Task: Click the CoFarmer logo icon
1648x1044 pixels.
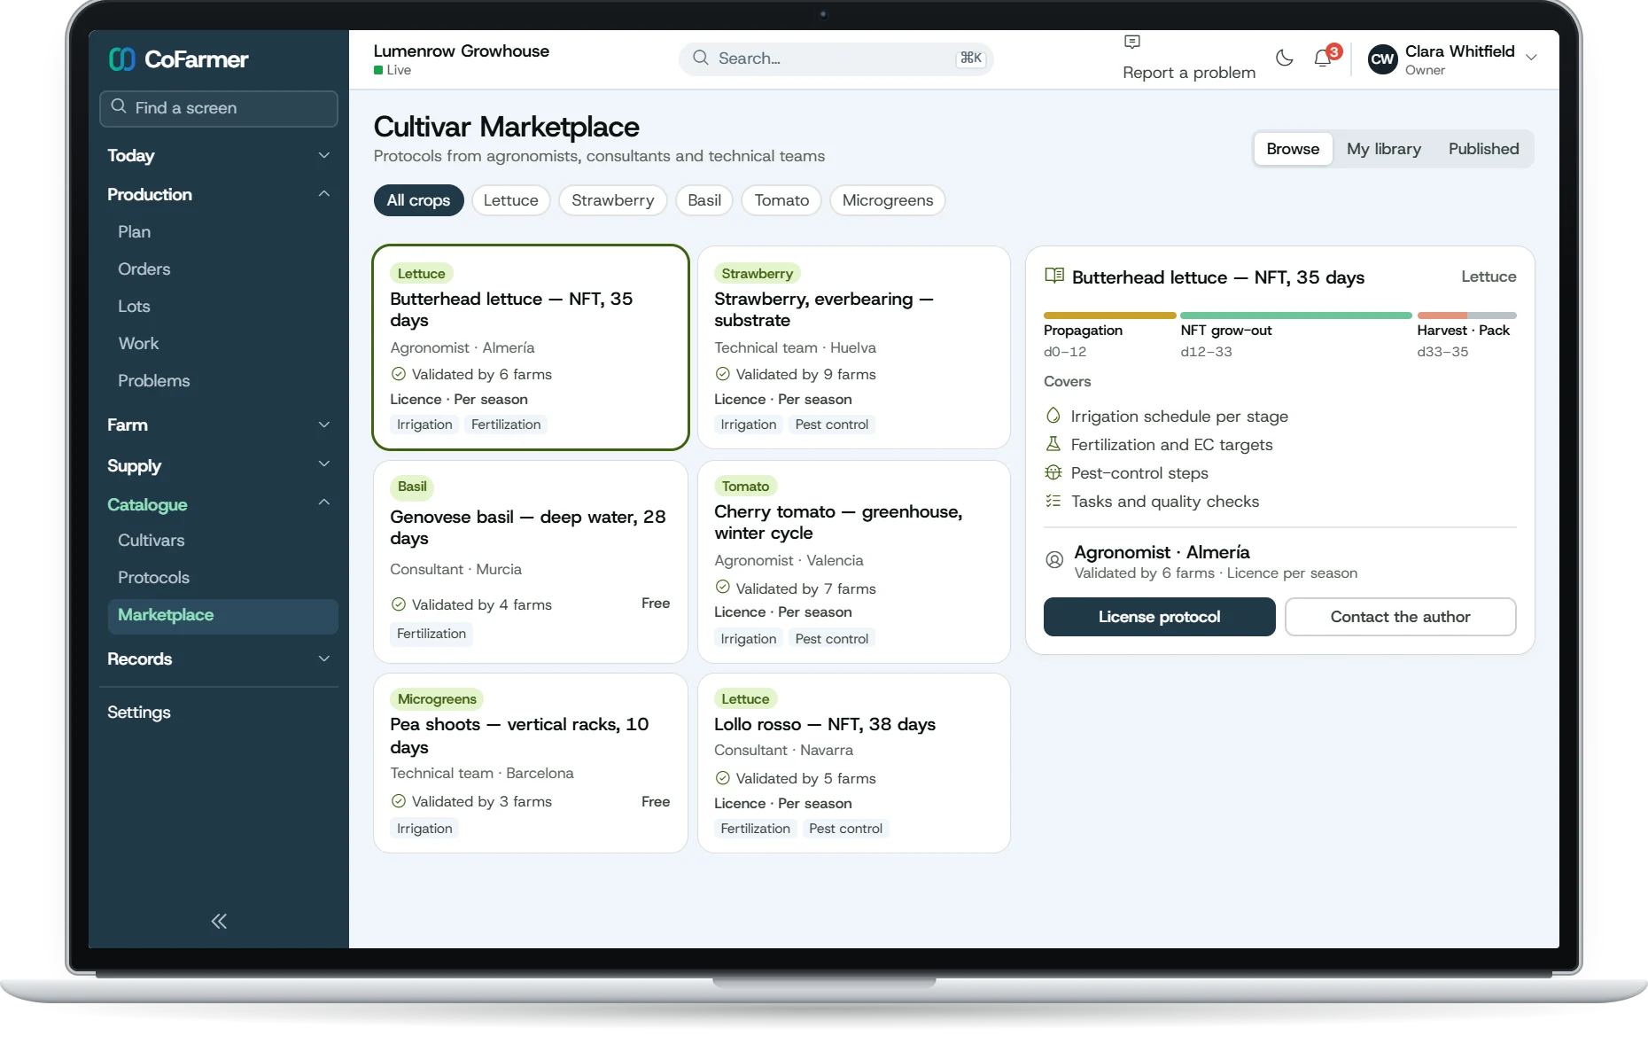Action: click(121, 59)
